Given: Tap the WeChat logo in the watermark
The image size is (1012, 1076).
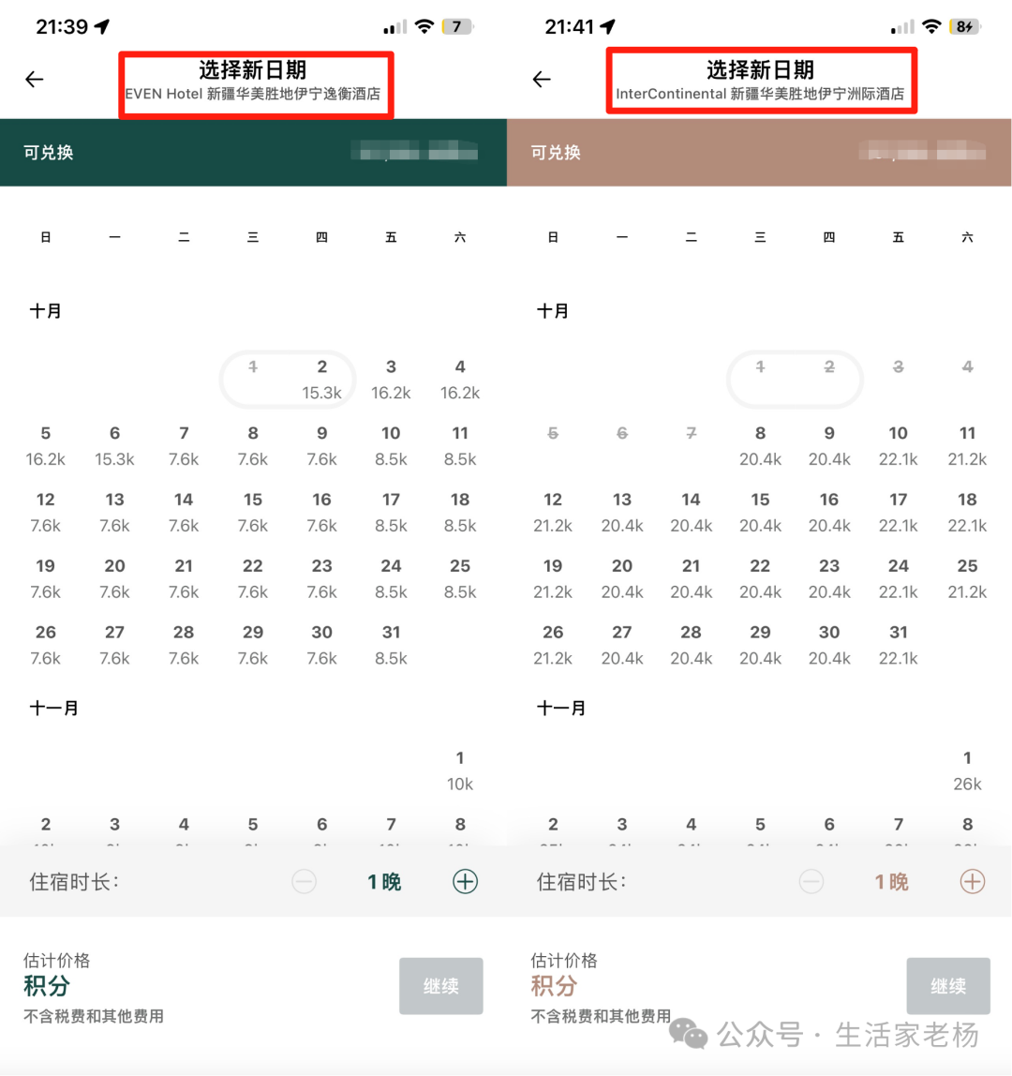Looking at the screenshot, I should 691,1034.
